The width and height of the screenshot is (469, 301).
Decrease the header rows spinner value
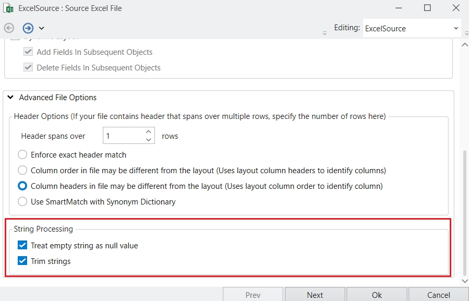point(149,140)
